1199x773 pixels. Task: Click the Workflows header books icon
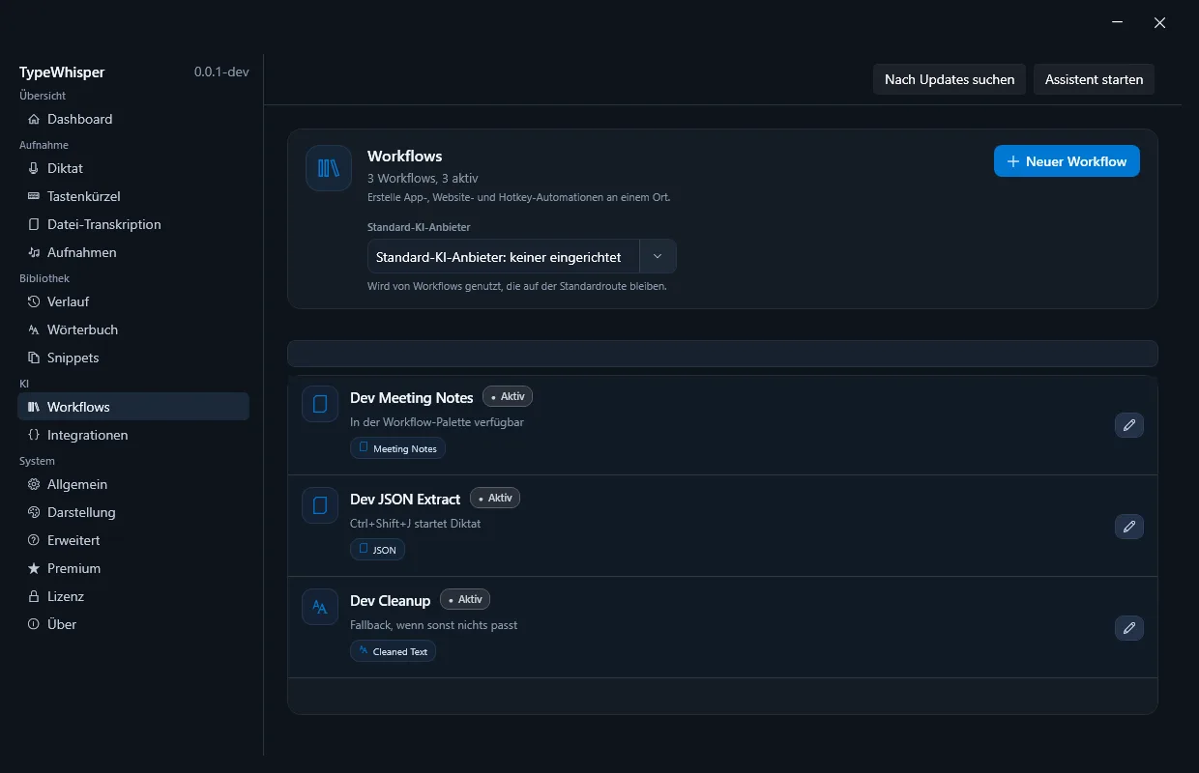pos(329,168)
